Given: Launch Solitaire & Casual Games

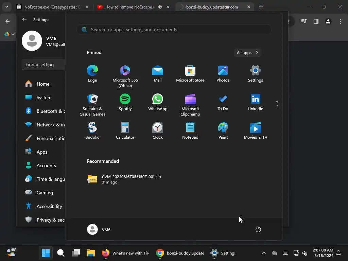Looking at the screenshot, I should pos(92,105).
